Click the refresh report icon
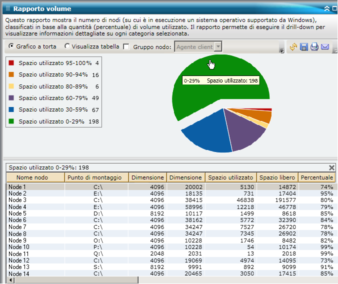This screenshot has width=338, height=284. coord(293,47)
